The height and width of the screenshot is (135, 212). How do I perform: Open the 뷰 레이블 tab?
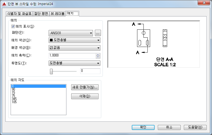point(57,14)
